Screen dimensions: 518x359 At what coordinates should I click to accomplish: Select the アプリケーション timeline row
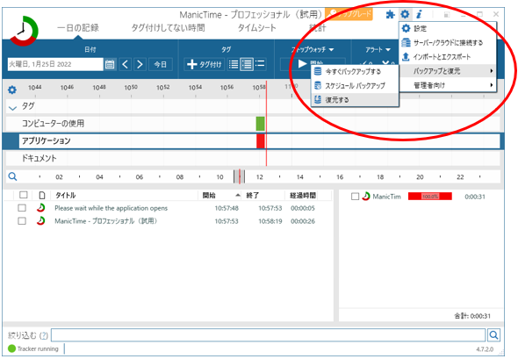tap(253, 141)
